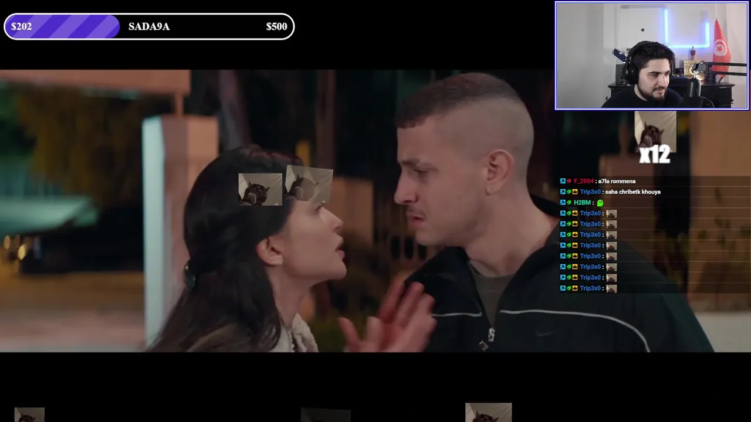Click the blue badge in the 'saha chribetk khouya' row
The image size is (751, 422).
pos(563,192)
